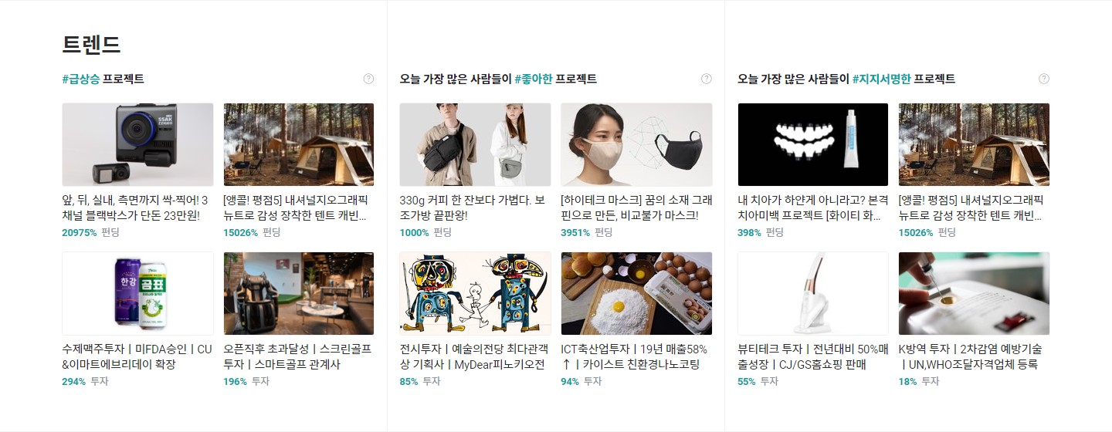View the 수제맥주 beer cans thumbnail
The image size is (1112, 432).
tap(137, 293)
